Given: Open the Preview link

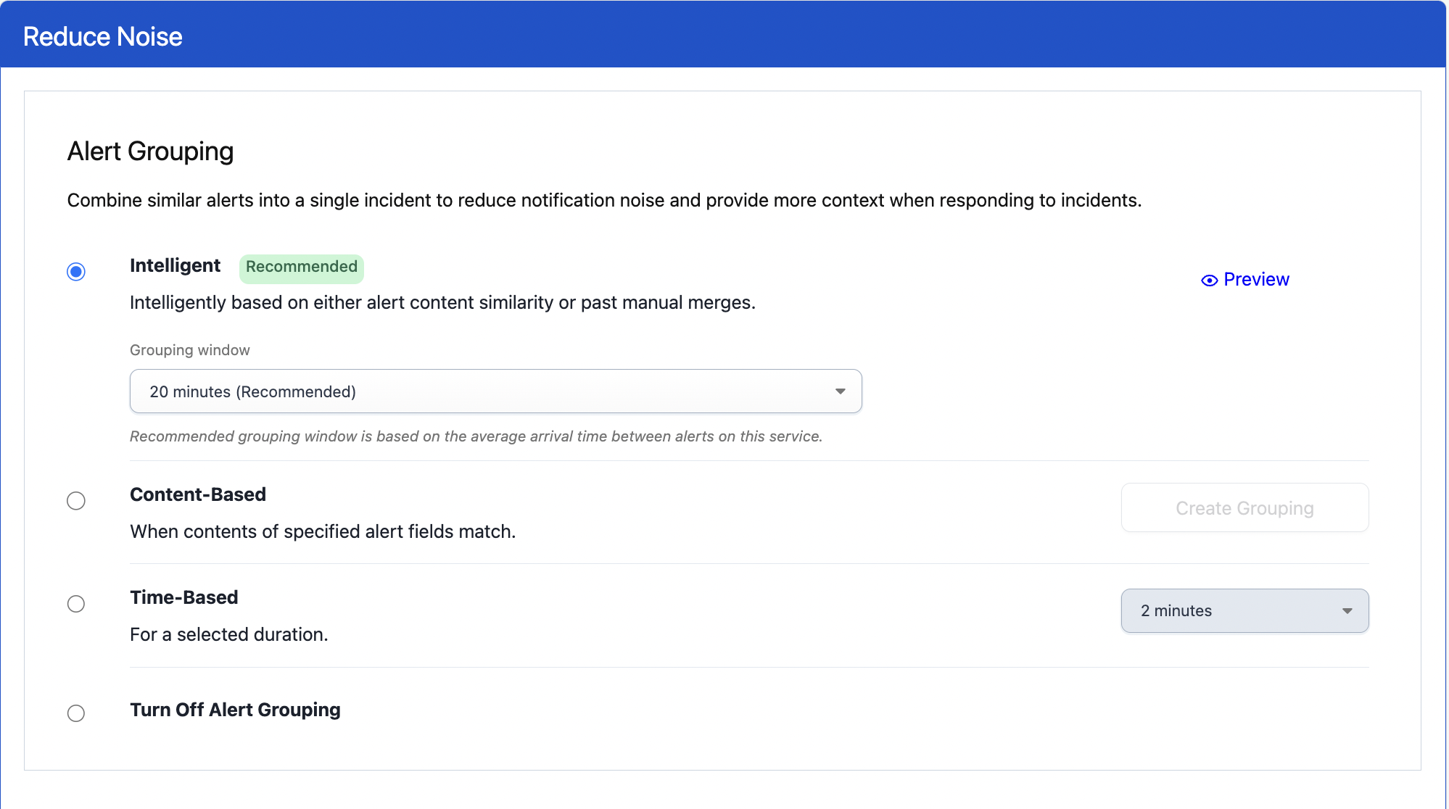Looking at the screenshot, I should (1256, 280).
